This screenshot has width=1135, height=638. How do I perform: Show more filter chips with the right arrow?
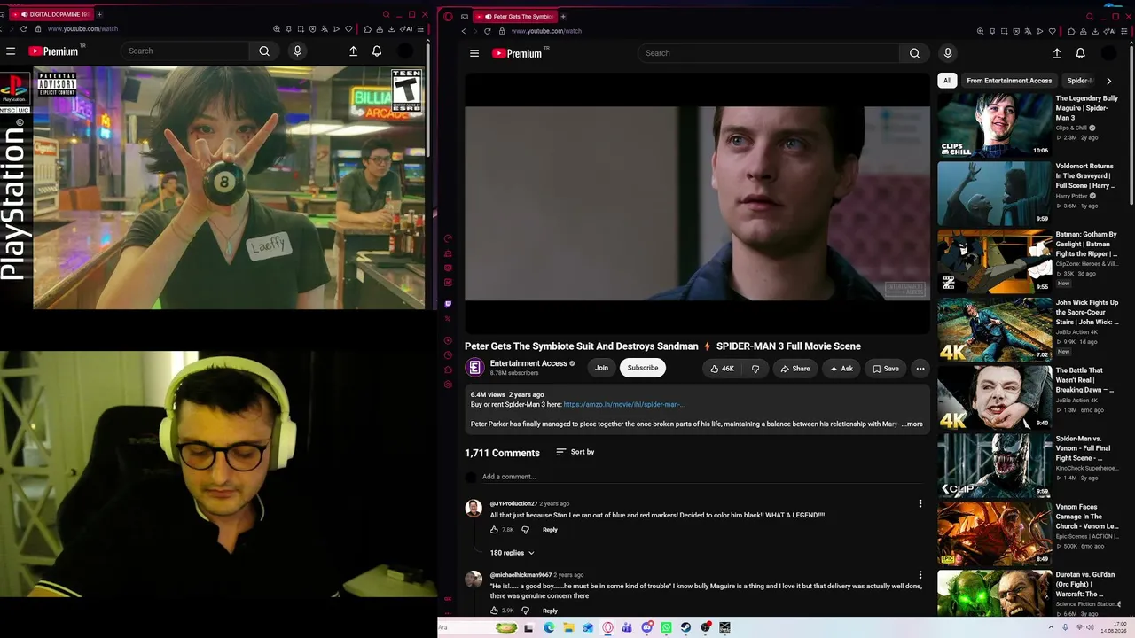[x=1108, y=81]
